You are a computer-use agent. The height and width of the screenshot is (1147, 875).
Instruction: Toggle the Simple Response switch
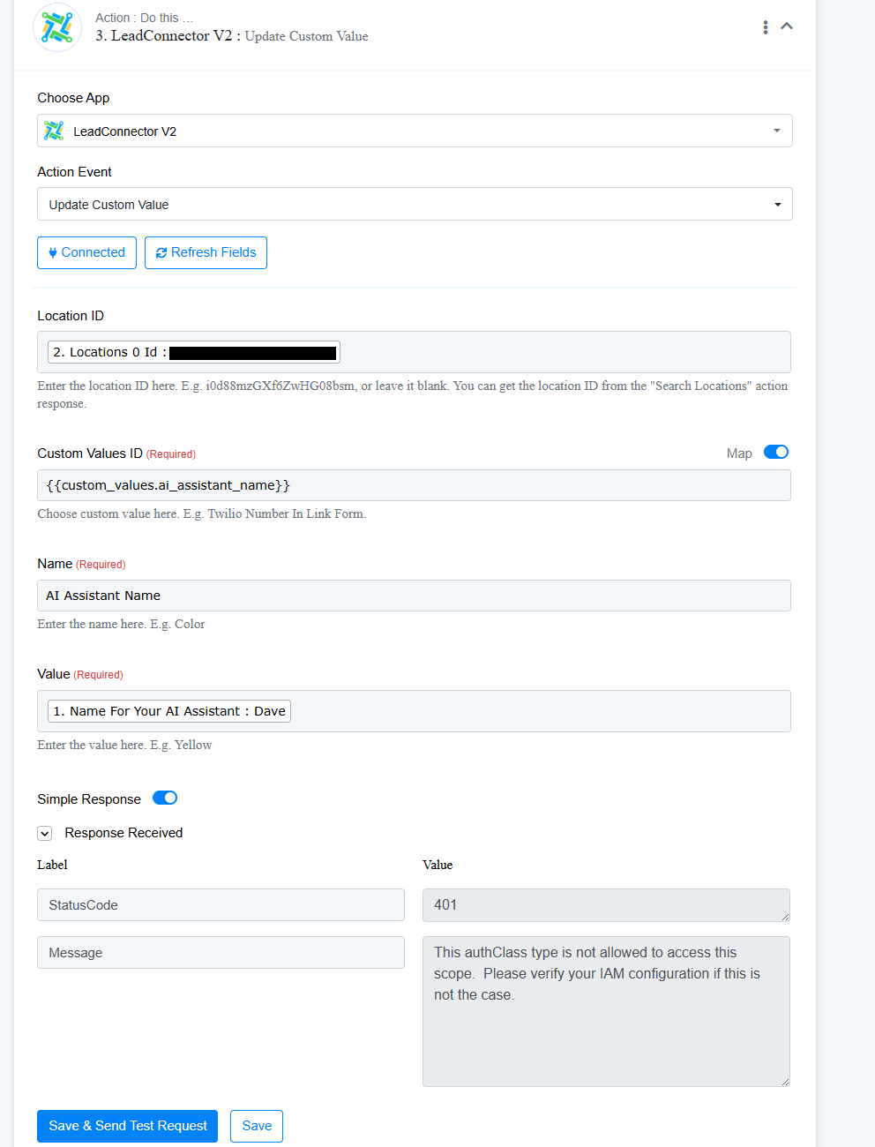165,798
